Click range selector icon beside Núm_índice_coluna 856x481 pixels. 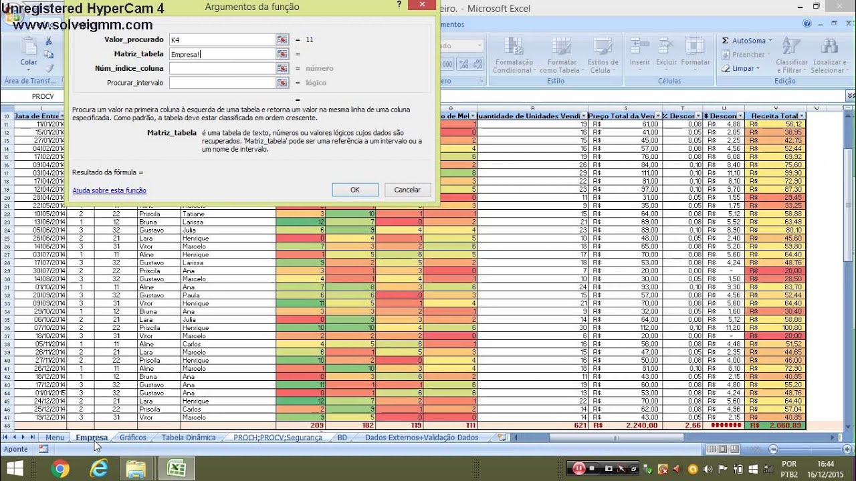[x=282, y=68]
